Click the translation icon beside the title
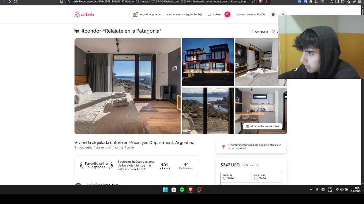 coord(77,31)
